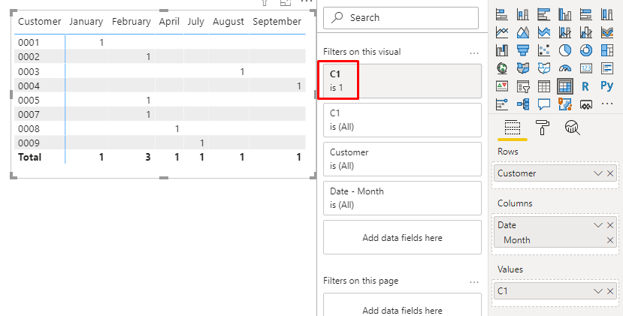Image resolution: width=623 pixels, height=316 pixels.
Task: Insert a Pie chart visual
Action: pos(565,50)
